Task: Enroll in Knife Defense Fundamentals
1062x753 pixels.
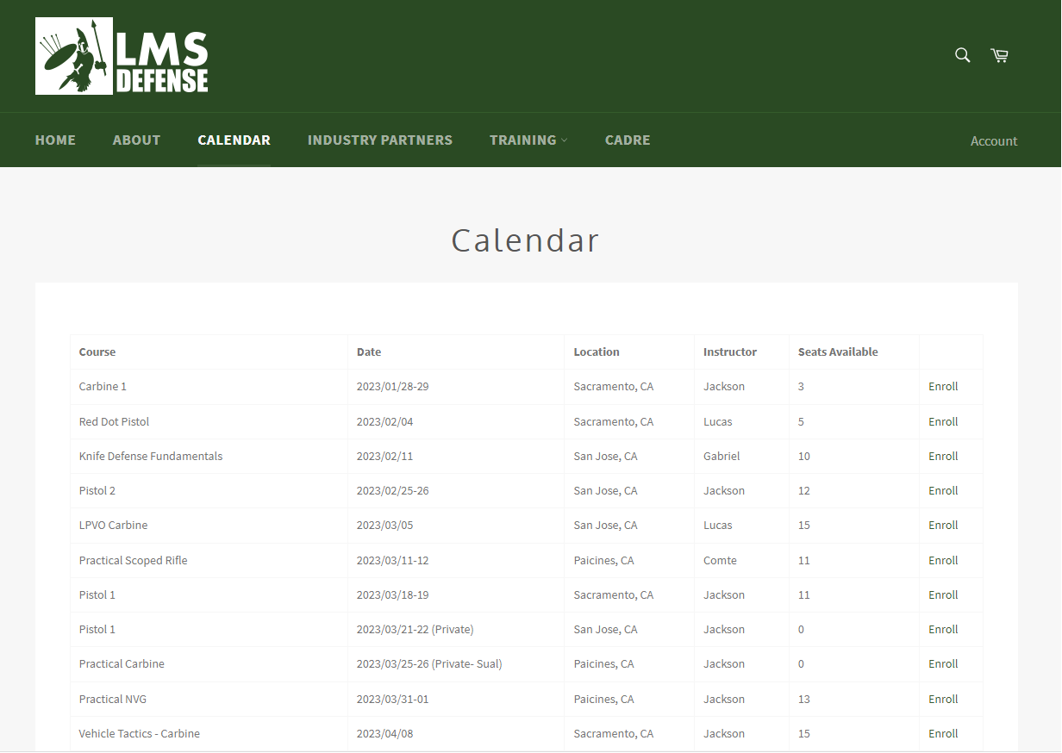Action: pyautogui.click(x=943, y=456)
